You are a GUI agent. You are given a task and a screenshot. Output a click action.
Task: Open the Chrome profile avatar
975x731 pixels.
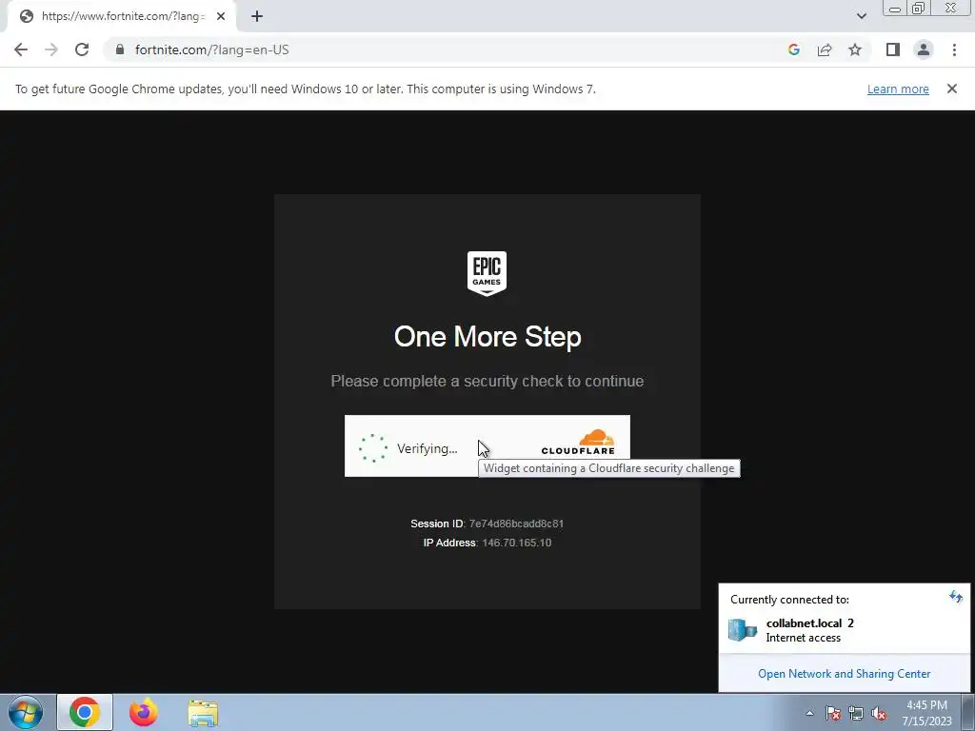pos(924,49)
